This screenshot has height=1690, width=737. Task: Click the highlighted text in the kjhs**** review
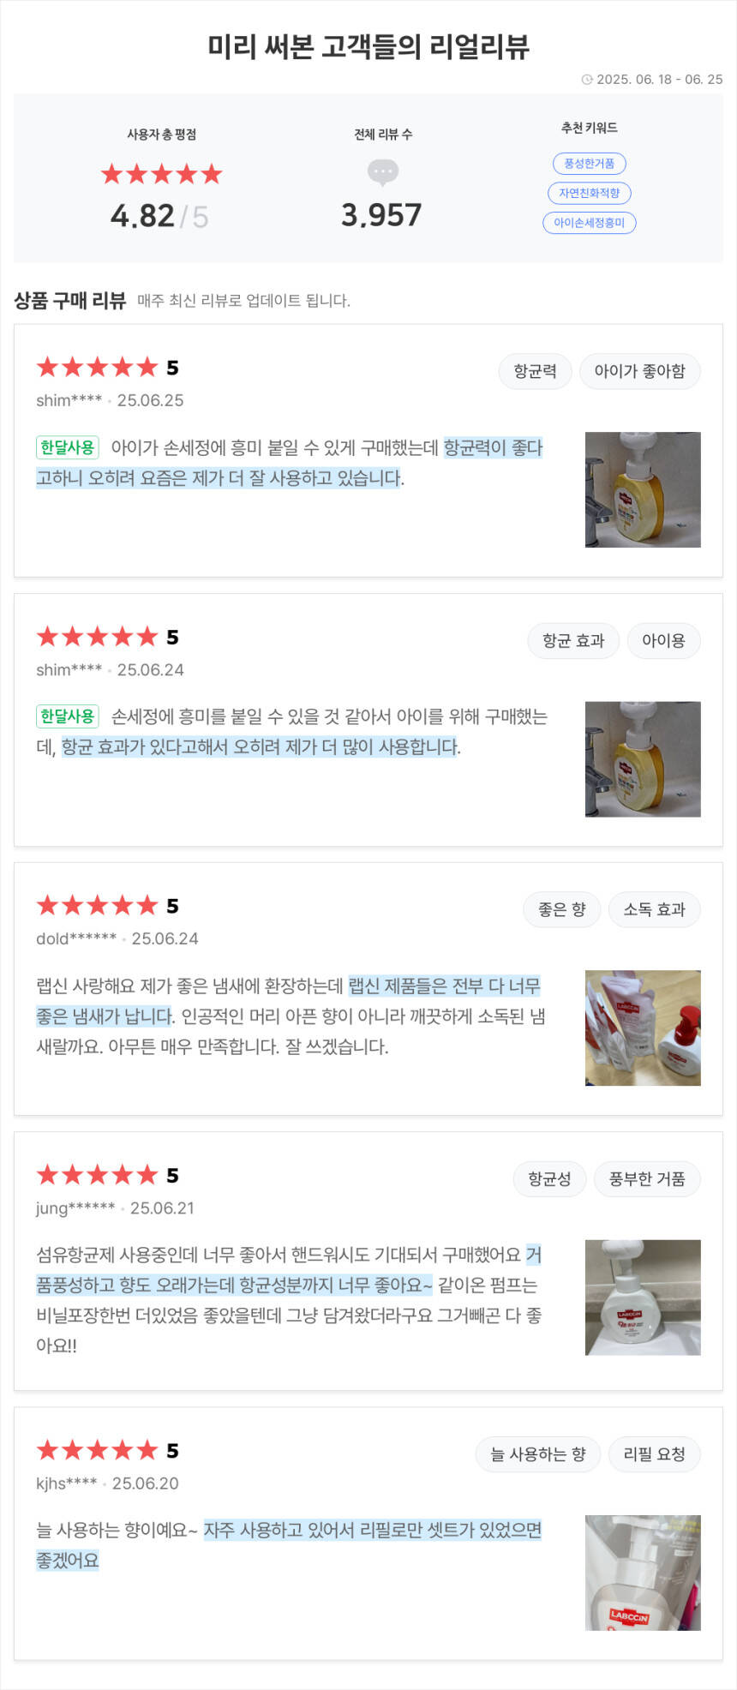click(x=372, y=1531)
